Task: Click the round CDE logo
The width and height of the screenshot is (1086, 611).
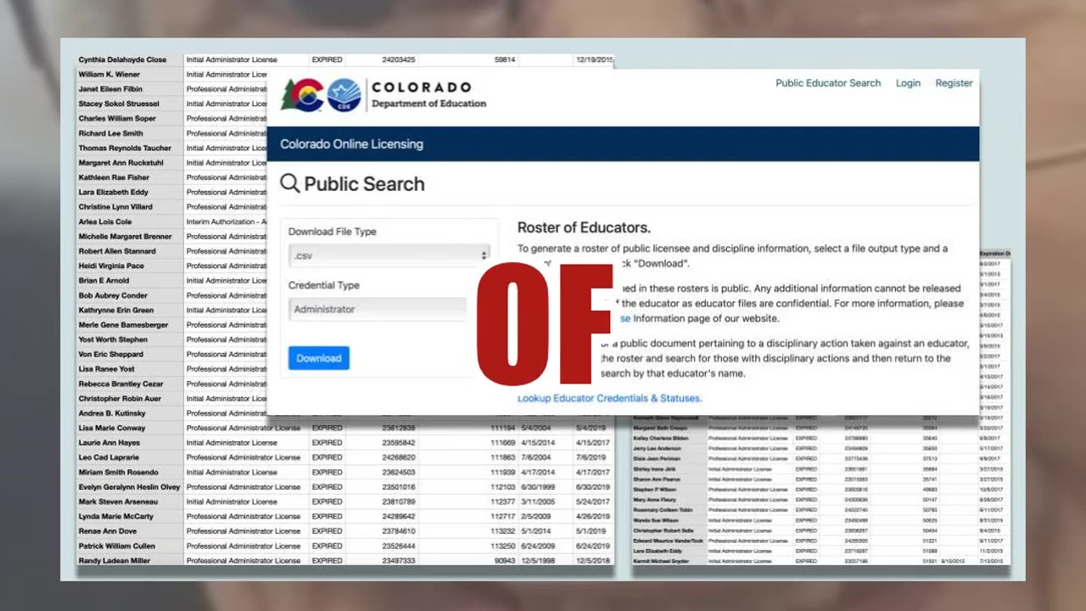Action: point(344,94)
